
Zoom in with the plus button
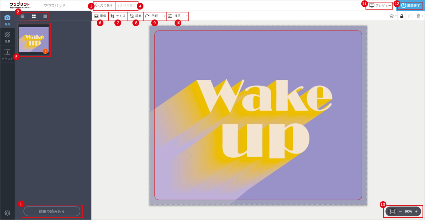click(x=416, y=211)
